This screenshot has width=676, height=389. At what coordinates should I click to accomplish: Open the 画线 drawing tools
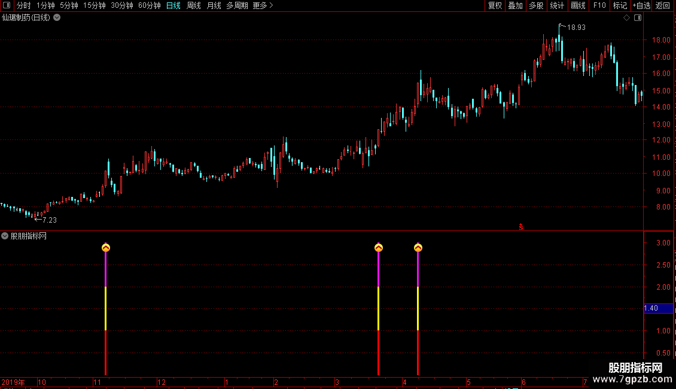tap(578, 5)
